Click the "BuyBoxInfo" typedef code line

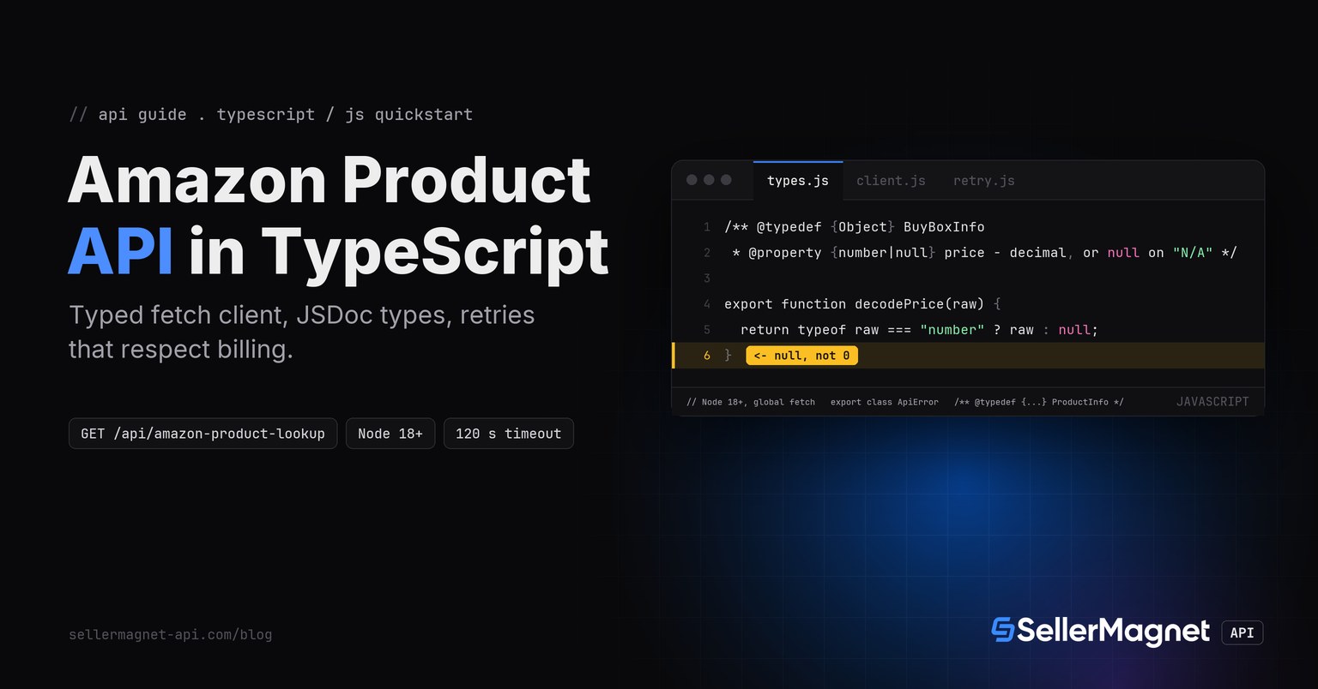[854, 227]
